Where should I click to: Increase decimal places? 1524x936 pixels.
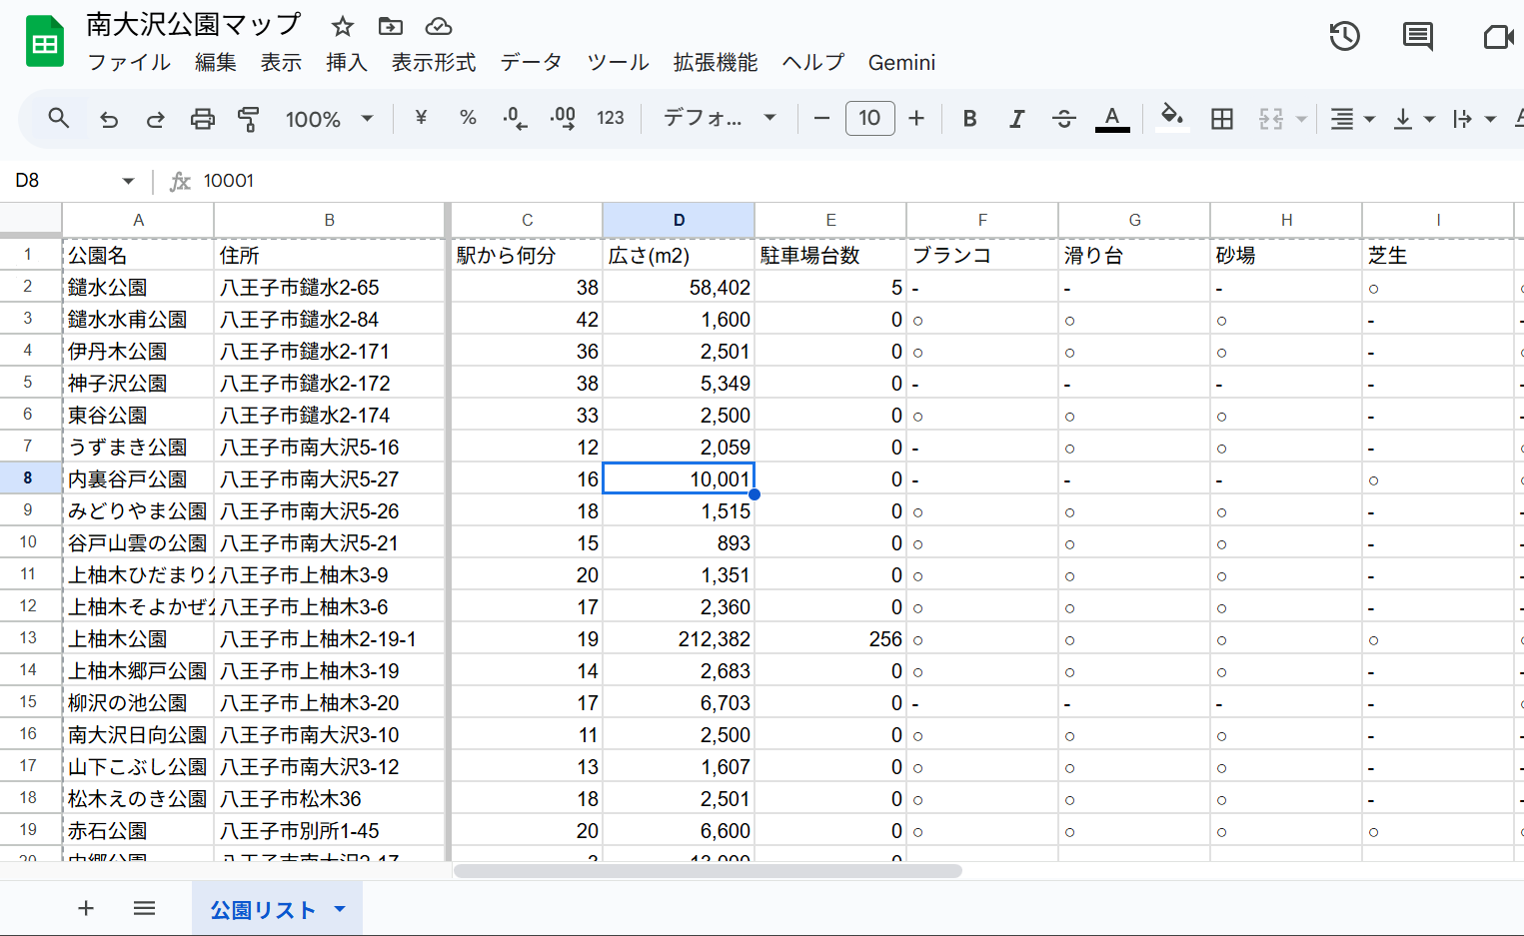coord(563,119)
